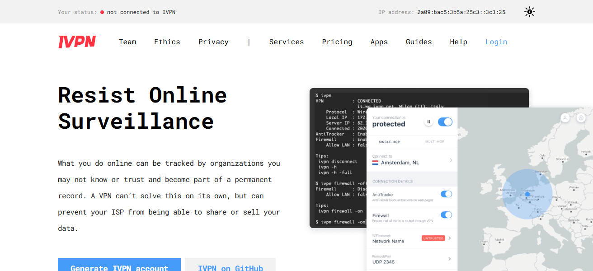Click the Stockholm label on the map
The height and width of the screenshot is (271, 593).
tap(563, 159)
